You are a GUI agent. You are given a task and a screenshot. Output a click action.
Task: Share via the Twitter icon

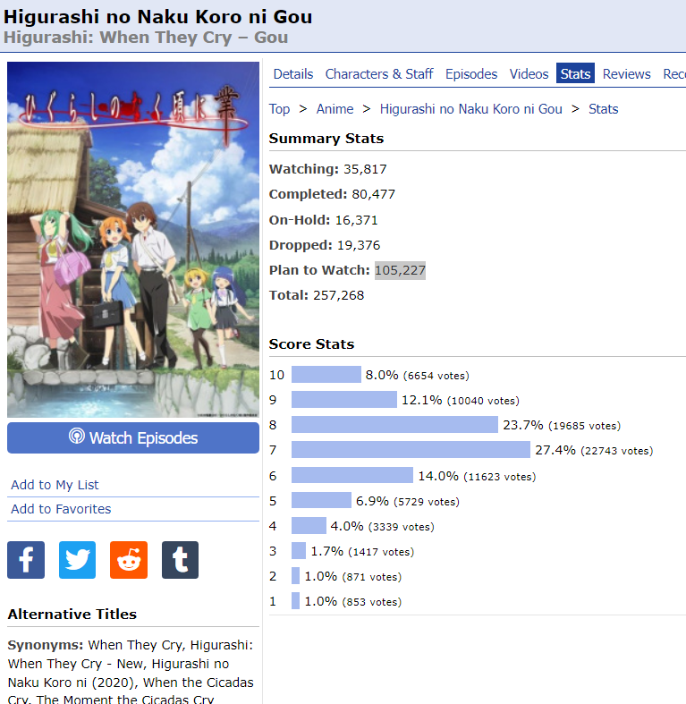(78, 560)
